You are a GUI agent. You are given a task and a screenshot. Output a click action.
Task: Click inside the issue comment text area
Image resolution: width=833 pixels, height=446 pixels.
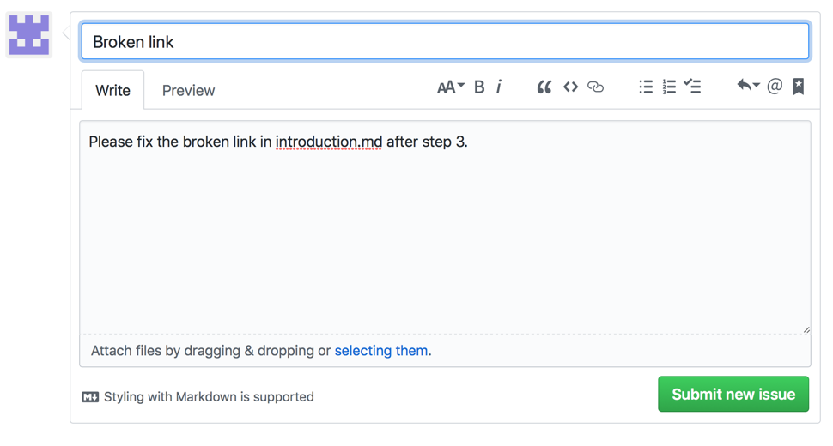tap(445, 232)
